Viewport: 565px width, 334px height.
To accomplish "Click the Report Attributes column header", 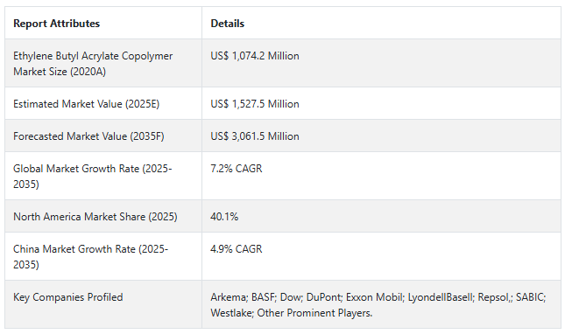I will click(57, 24).
